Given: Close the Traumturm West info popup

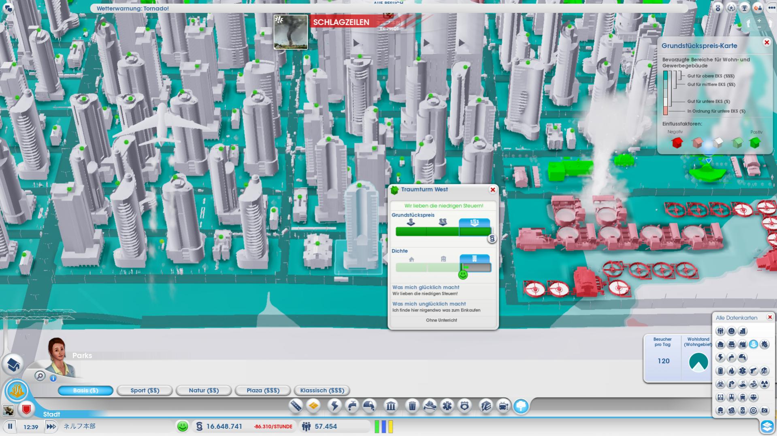Looking at the screenshot, I should click(493, 190).
